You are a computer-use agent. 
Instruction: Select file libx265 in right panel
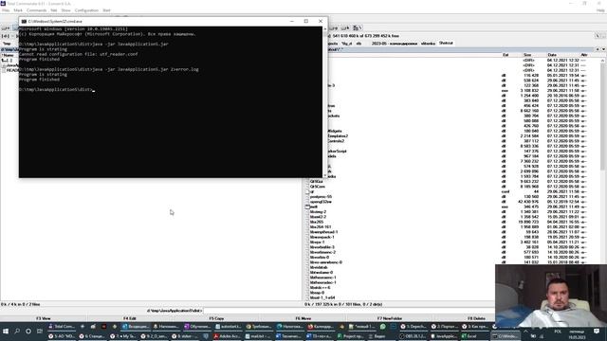point(316,222)
